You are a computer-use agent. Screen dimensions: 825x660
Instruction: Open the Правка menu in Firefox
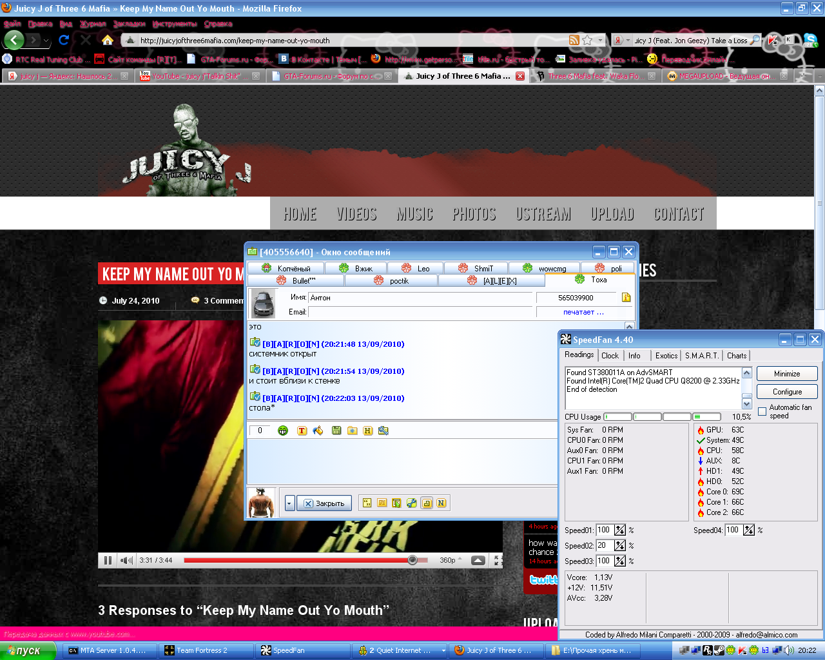coord(40,24)
